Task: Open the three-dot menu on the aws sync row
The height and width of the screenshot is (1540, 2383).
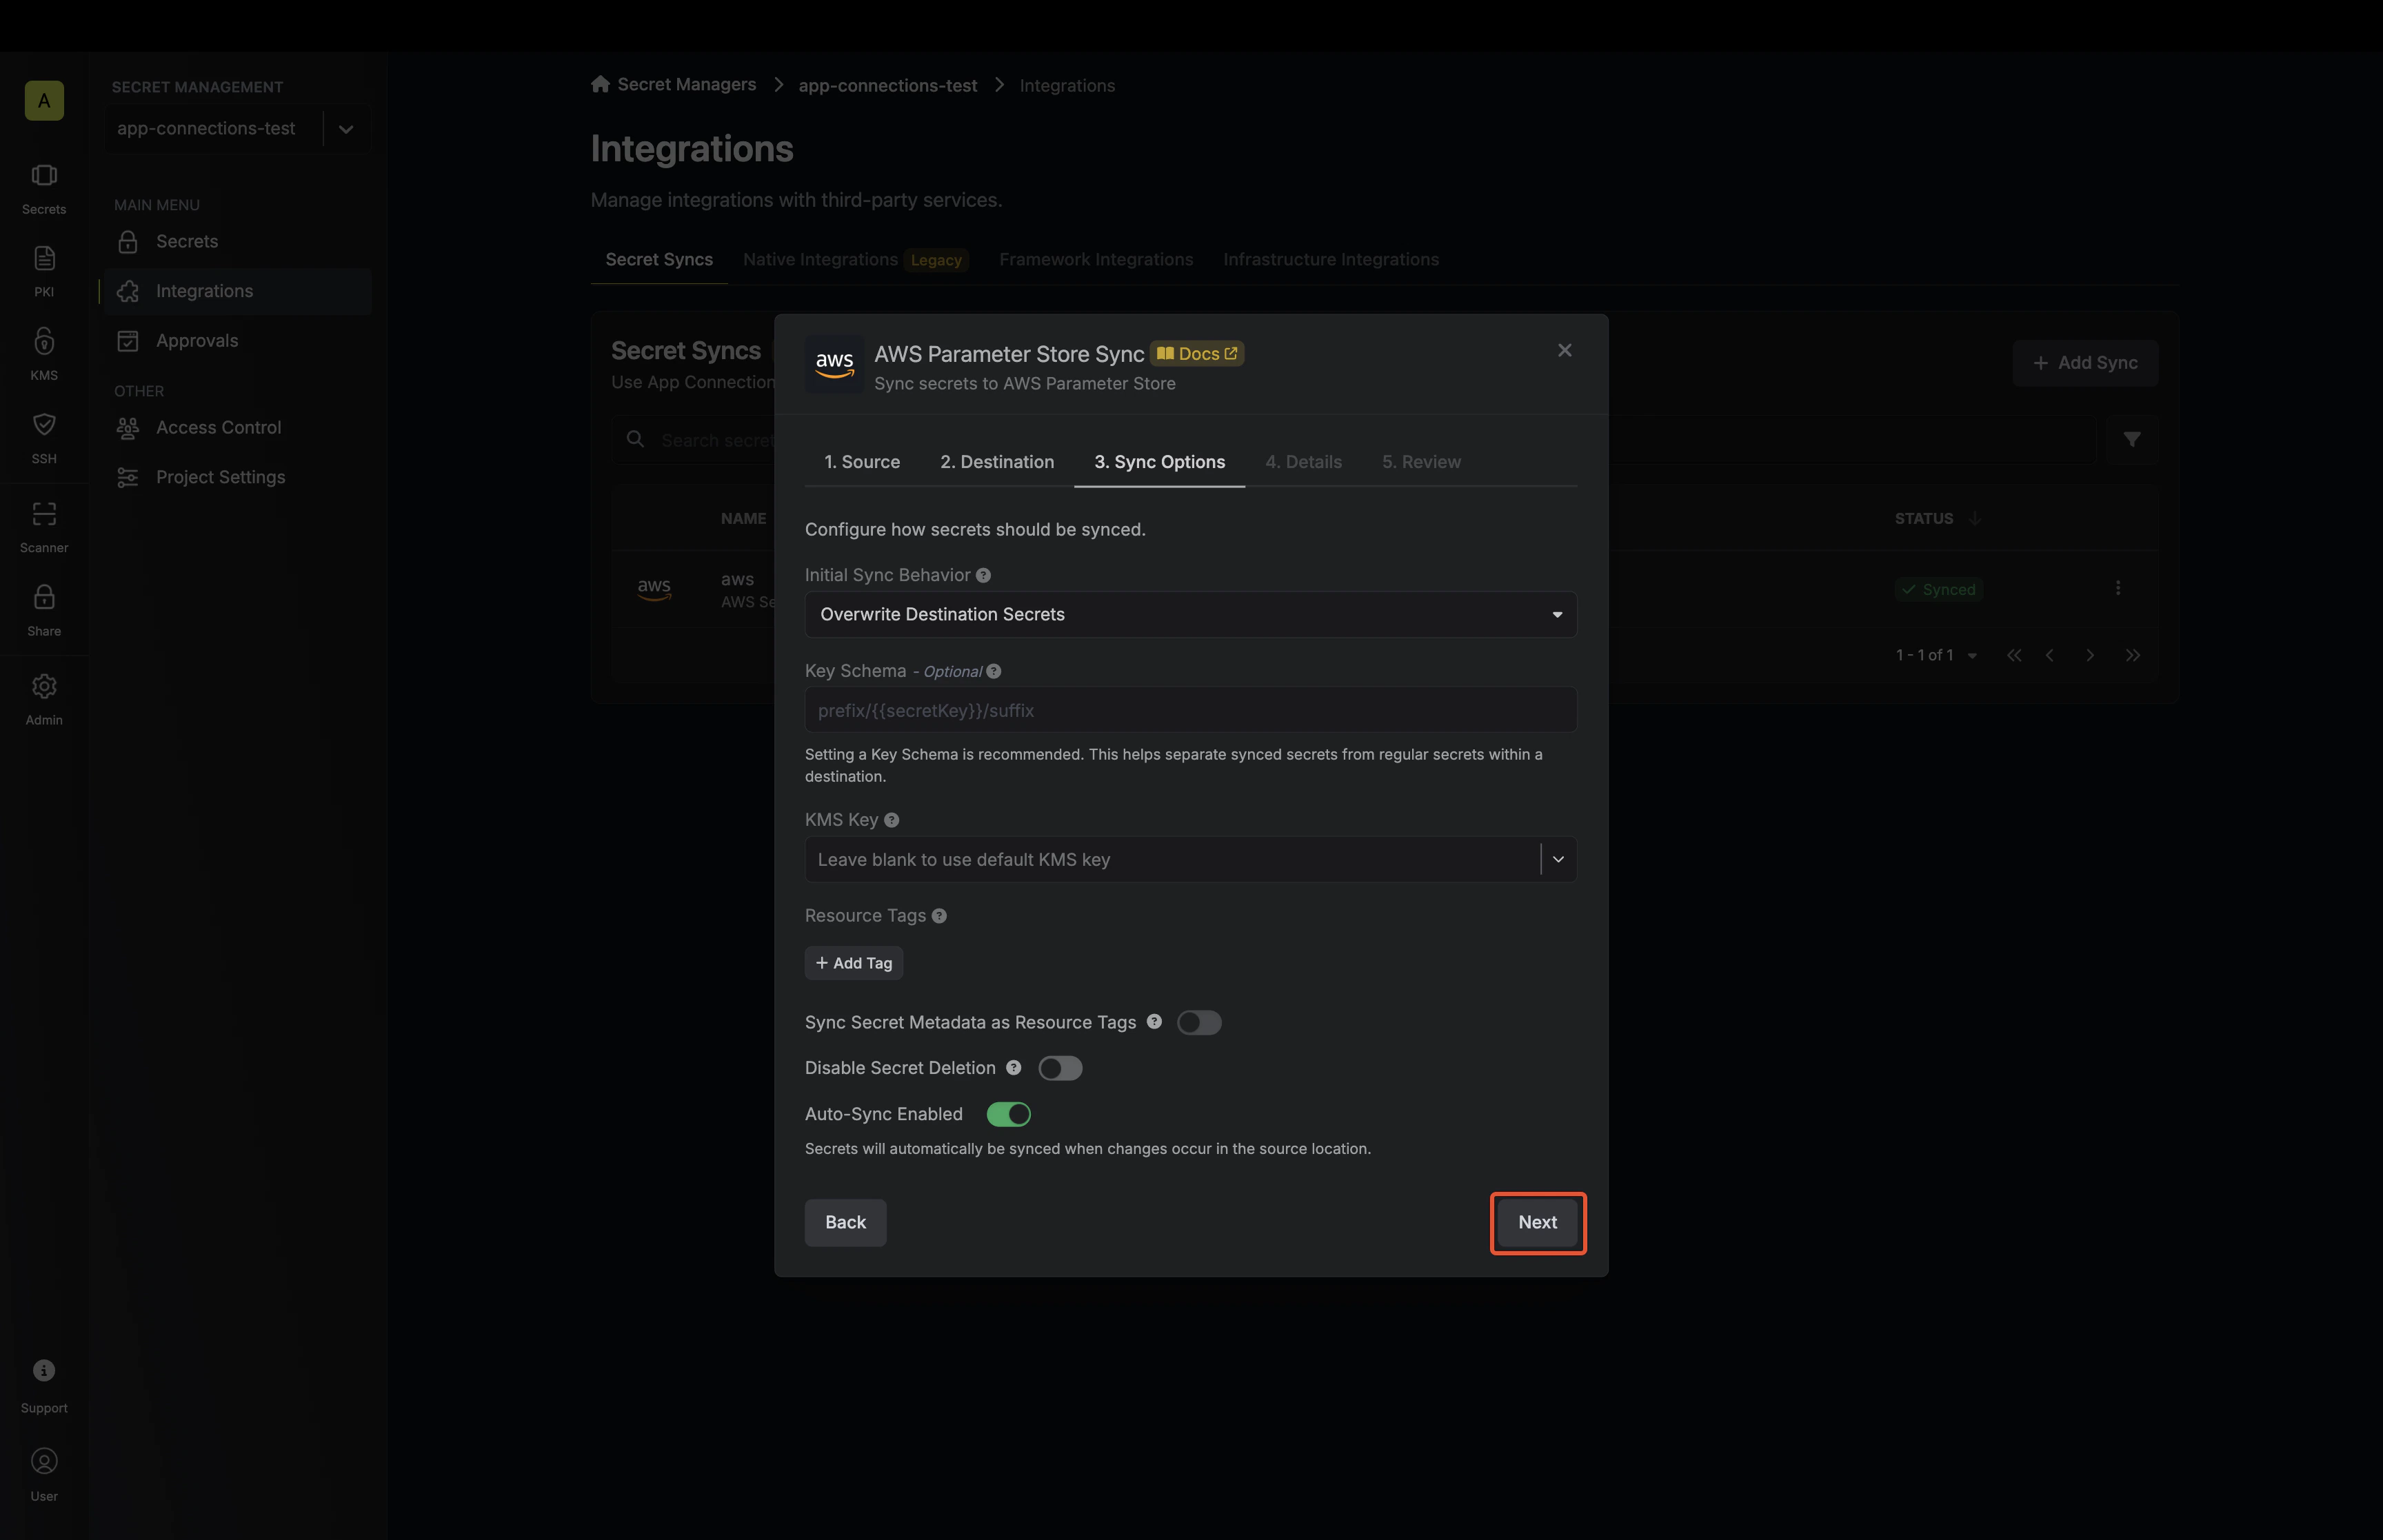Action: [x=2117, y=588]
